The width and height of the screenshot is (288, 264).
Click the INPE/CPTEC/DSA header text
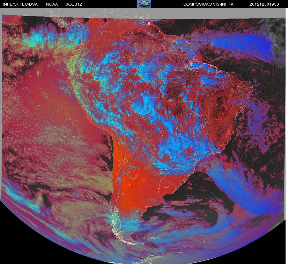tap(20, 4)
